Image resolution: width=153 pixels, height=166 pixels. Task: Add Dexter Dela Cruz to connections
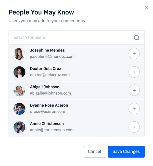[134, 72]
